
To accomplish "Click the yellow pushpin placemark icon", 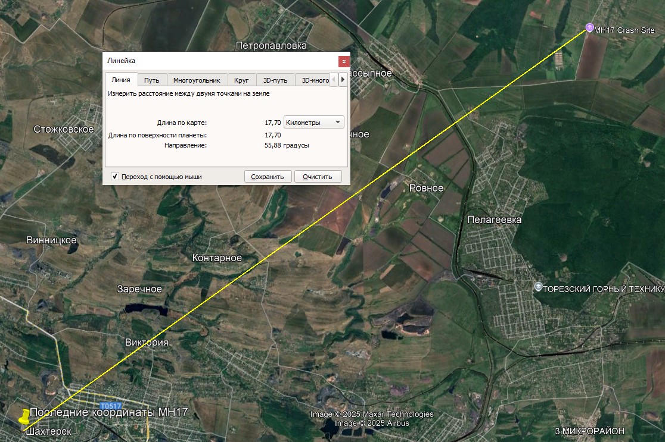I will [24, 418].
